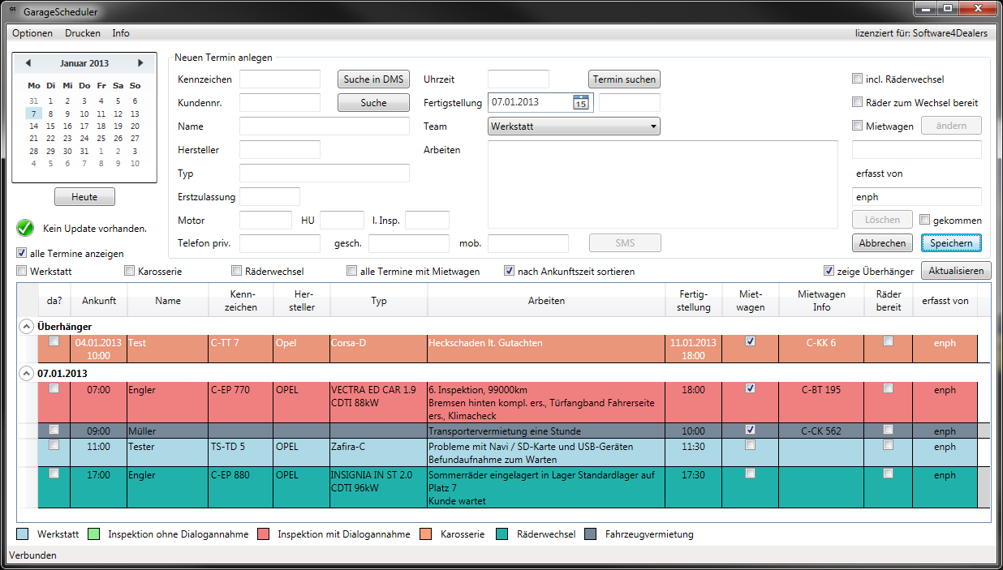This screenshot has height=570, width=1003.
Task: Click the Uhrzeit input field
Action: point(519,79)
